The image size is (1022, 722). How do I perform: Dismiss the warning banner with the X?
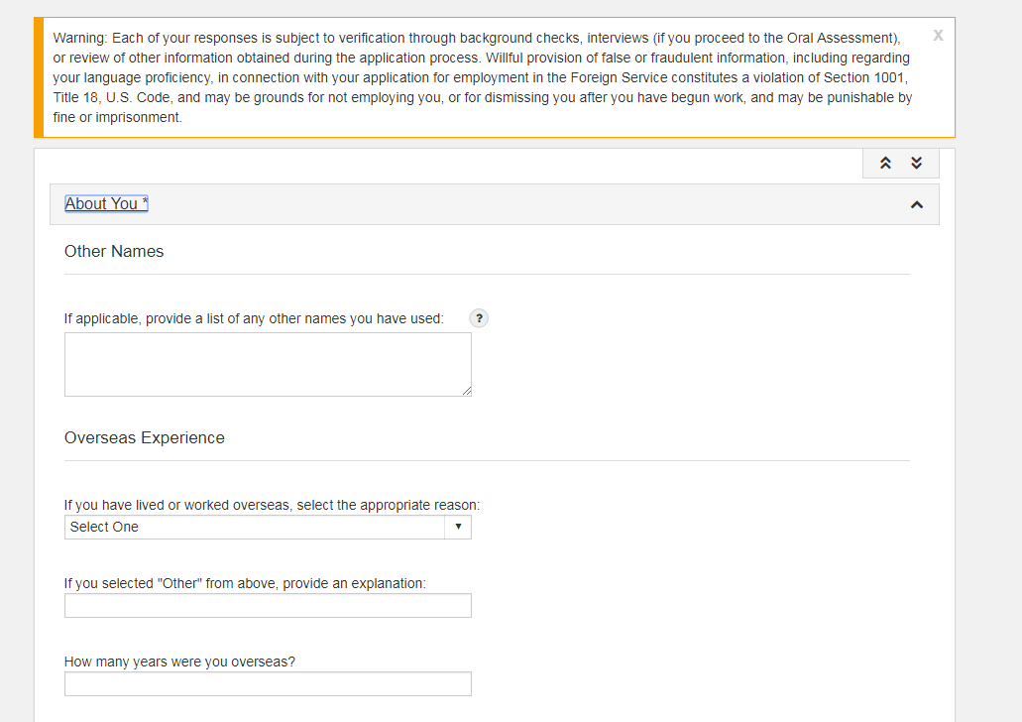(938, 35)
